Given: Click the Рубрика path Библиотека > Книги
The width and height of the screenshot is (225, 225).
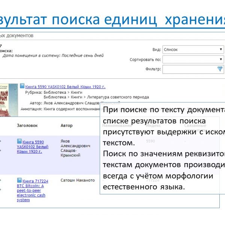Looking at the screenshot, I should pyautogui.click(x=63, y=92).
